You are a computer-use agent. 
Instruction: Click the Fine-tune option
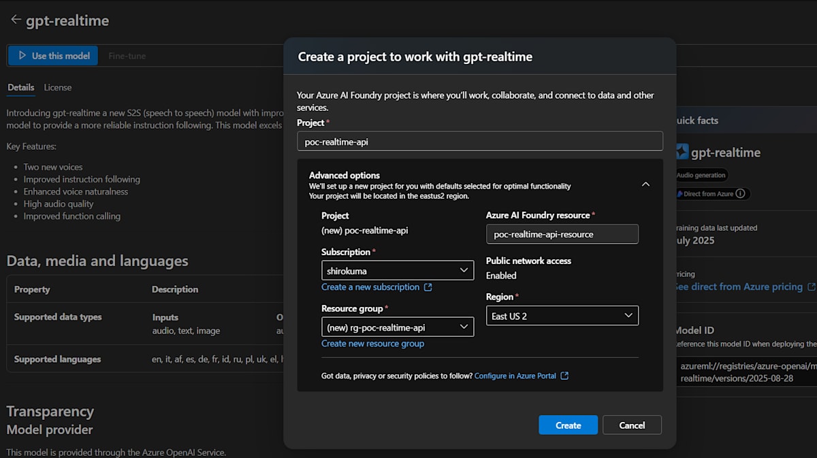click(x=127, y=56)
